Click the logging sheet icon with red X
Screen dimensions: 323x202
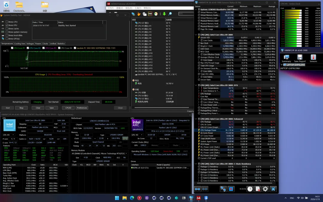click(x=258, y=189)
